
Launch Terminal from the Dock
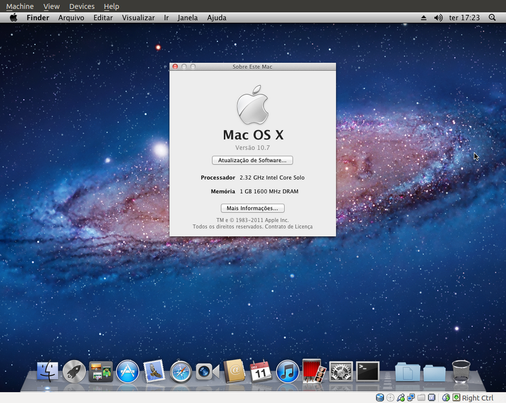[x=368, y=371]
